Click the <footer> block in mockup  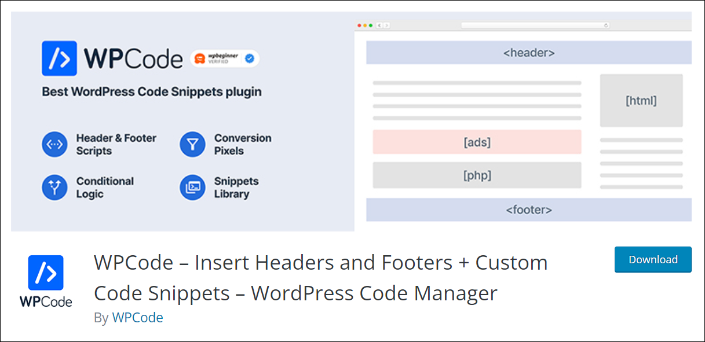click(529, 209)
